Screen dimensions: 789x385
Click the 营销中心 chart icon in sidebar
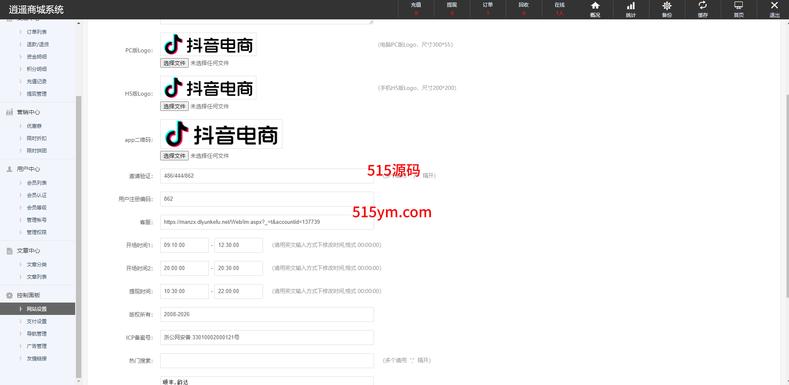coord(9,112)
